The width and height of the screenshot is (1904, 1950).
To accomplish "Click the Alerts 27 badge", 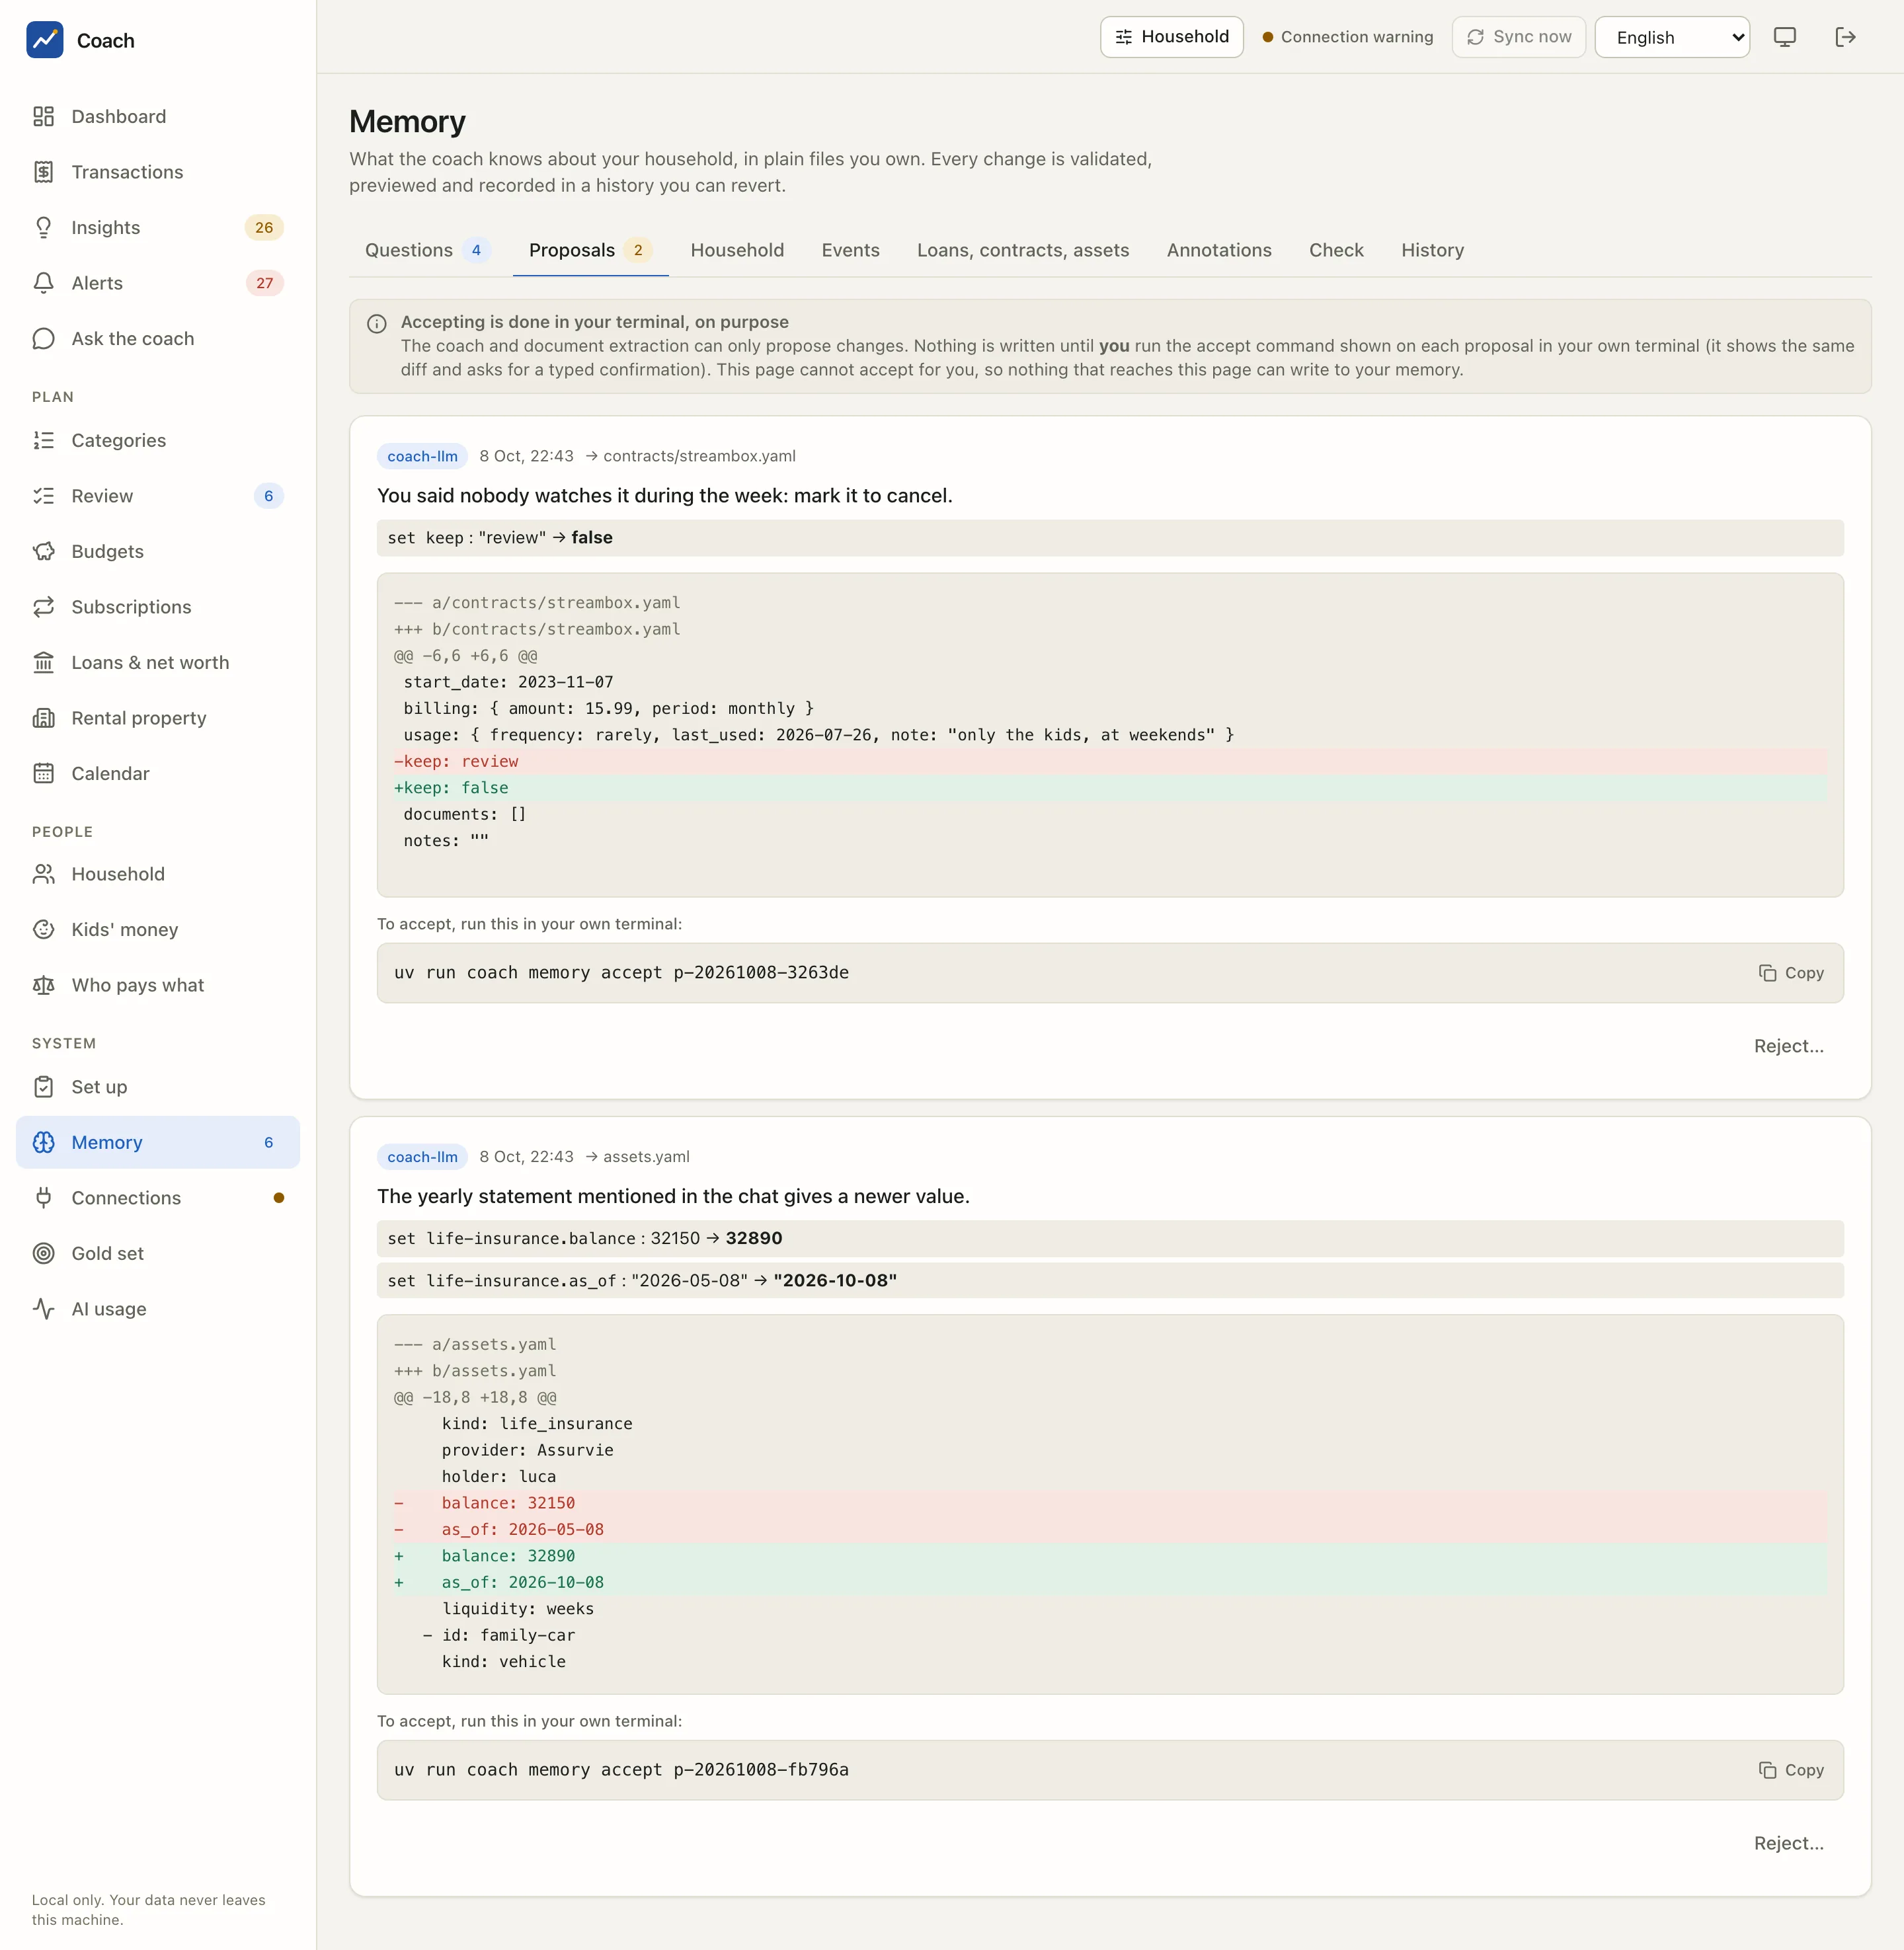I will pos(264,283).
